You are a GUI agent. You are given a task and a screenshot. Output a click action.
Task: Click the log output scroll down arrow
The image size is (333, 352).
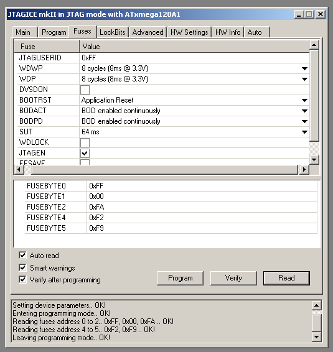[316, 336]
